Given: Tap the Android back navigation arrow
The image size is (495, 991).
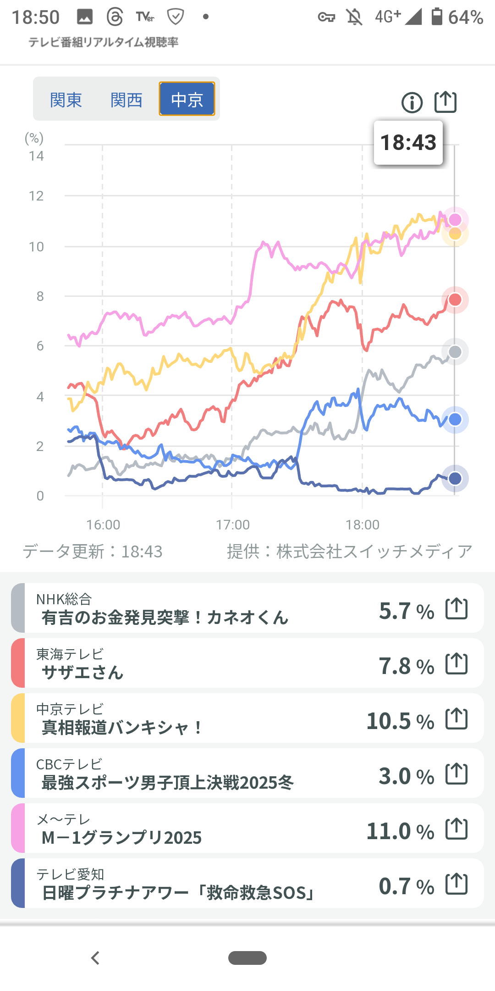Looking at the screenshot, I should pyautogui.click(x=95, y=958).
